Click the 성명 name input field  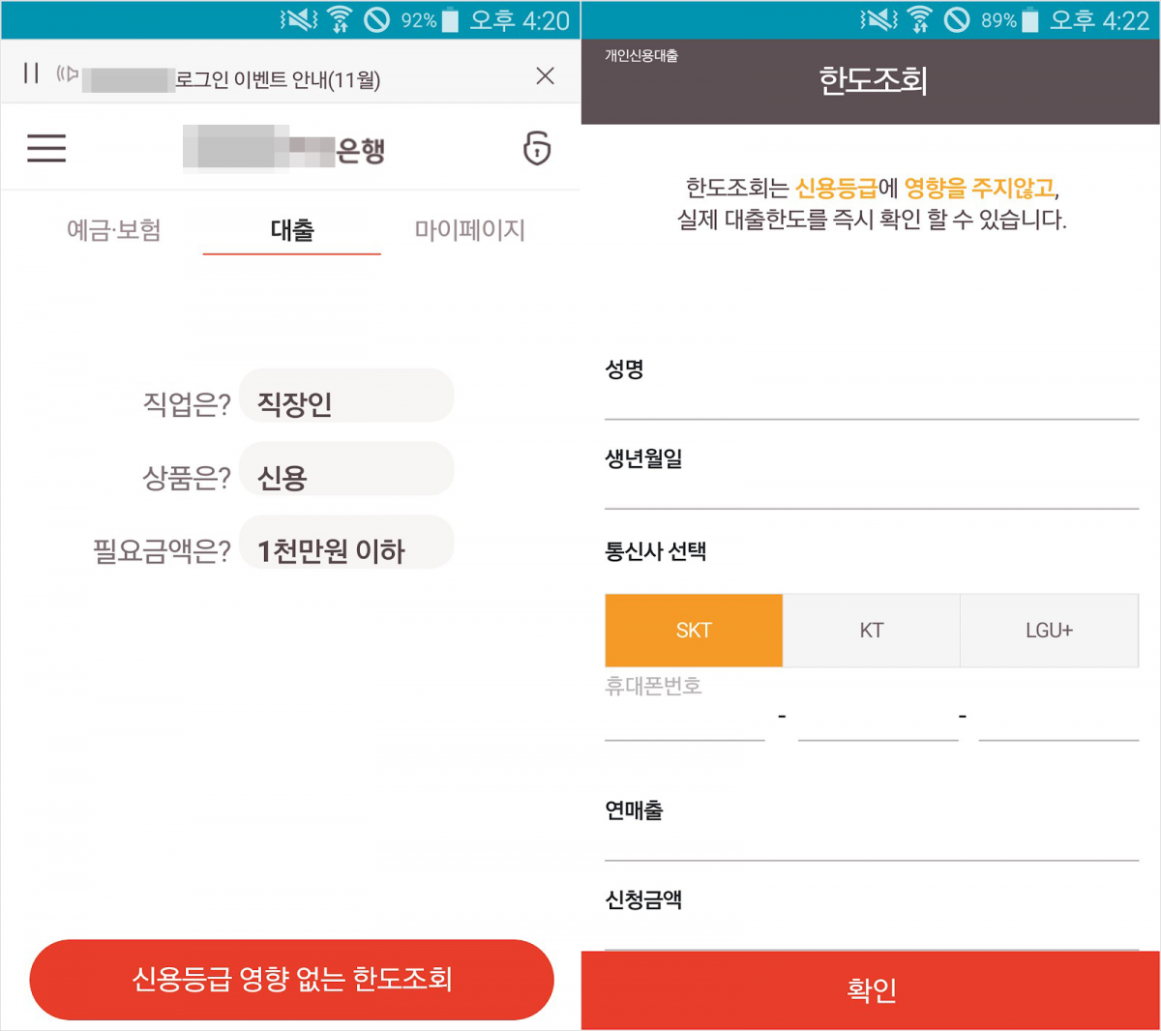(871, 401)
